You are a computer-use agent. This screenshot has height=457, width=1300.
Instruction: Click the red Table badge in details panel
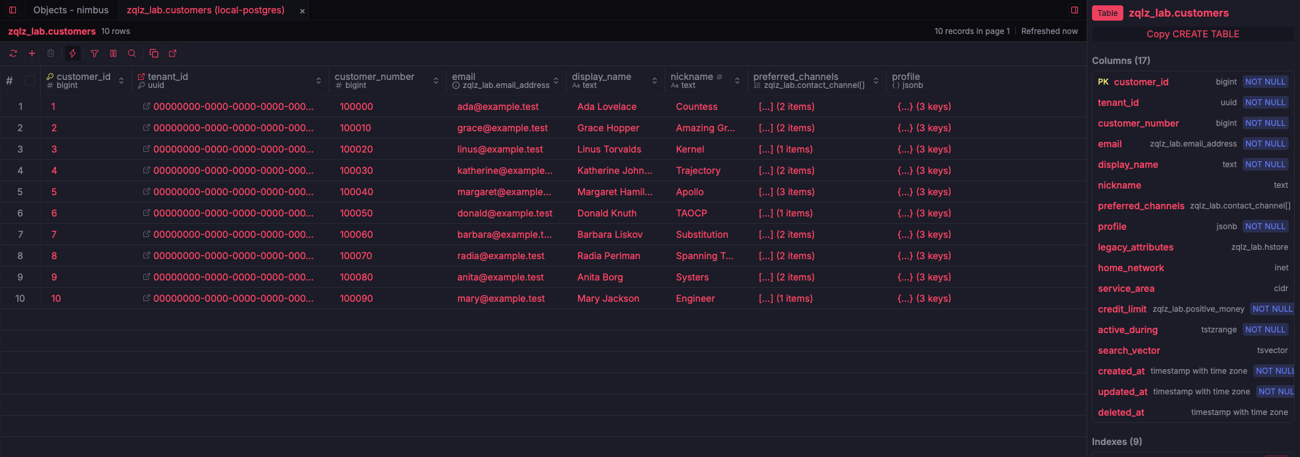tap(1107, 13)
